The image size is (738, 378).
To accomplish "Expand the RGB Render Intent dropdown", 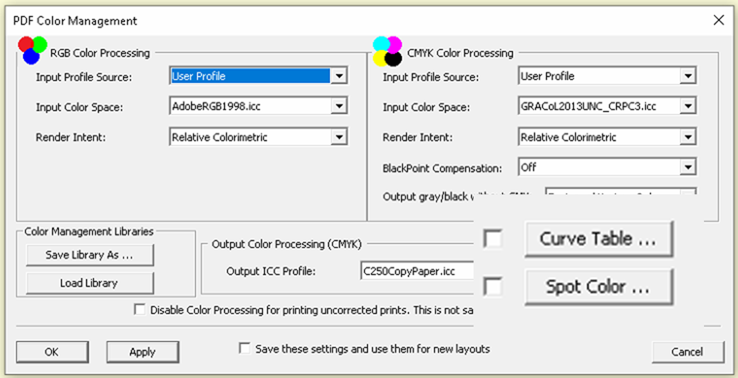I will coord(340,136).
